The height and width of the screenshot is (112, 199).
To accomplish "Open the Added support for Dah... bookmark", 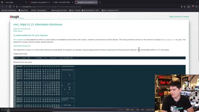I will point(58,10).
